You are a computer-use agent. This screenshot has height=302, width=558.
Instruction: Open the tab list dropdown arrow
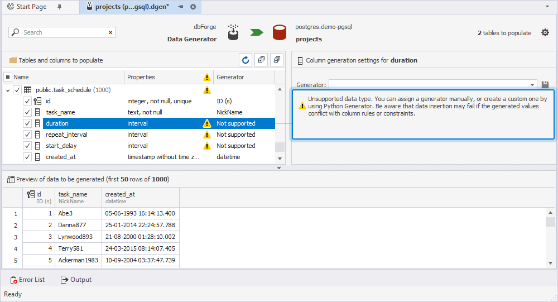coord(547,6)
